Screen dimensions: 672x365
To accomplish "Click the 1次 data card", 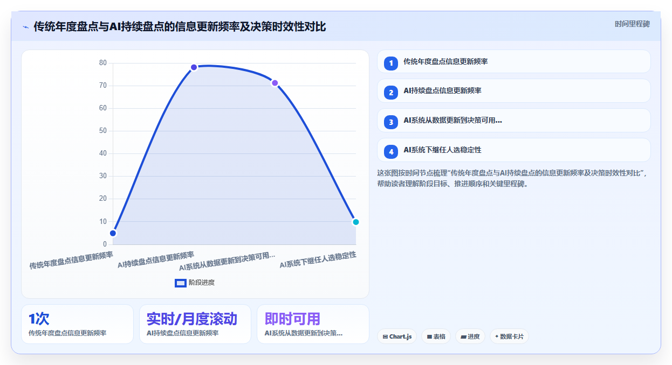I will 77,324.
